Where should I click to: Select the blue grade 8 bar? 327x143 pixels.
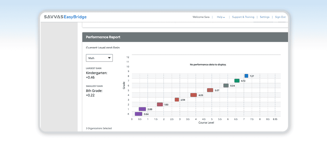[x=246, y=76]
